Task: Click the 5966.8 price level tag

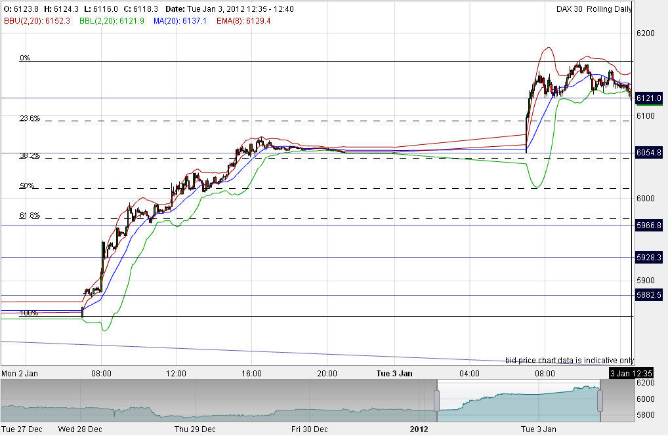Action: 649,226
